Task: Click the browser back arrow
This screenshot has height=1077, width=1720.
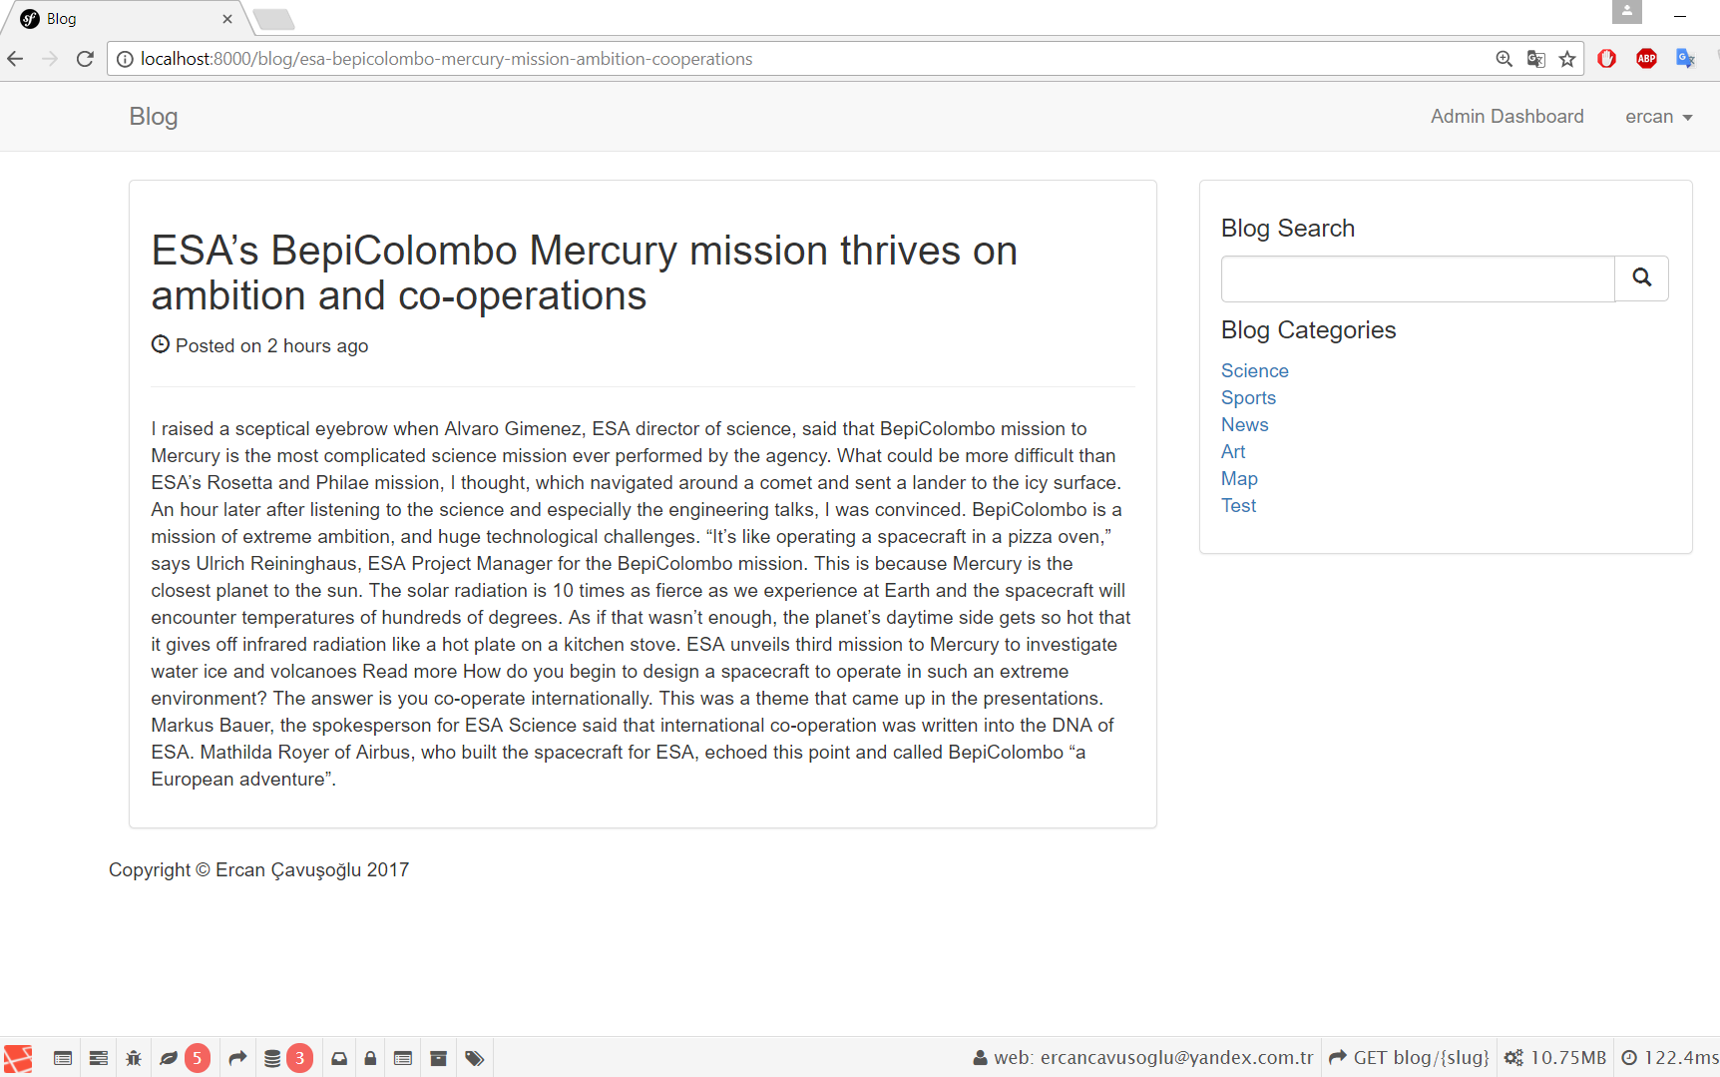Action: click(x=15, y=59)
